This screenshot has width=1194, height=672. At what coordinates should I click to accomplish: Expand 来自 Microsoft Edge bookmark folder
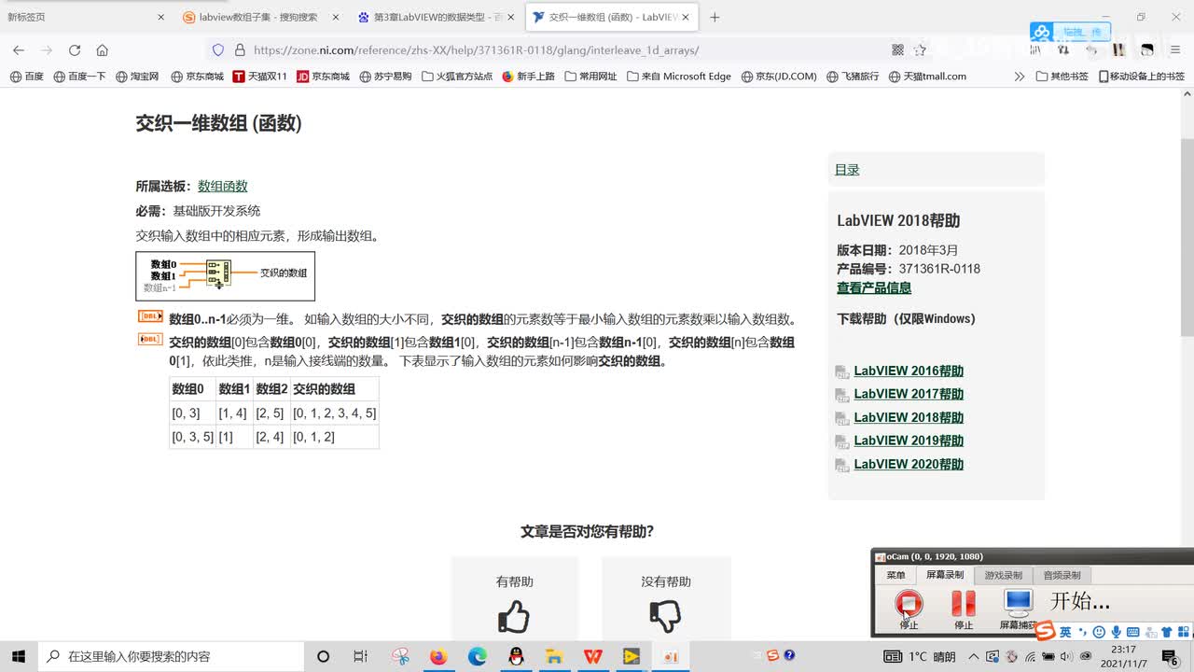[679, 77]
